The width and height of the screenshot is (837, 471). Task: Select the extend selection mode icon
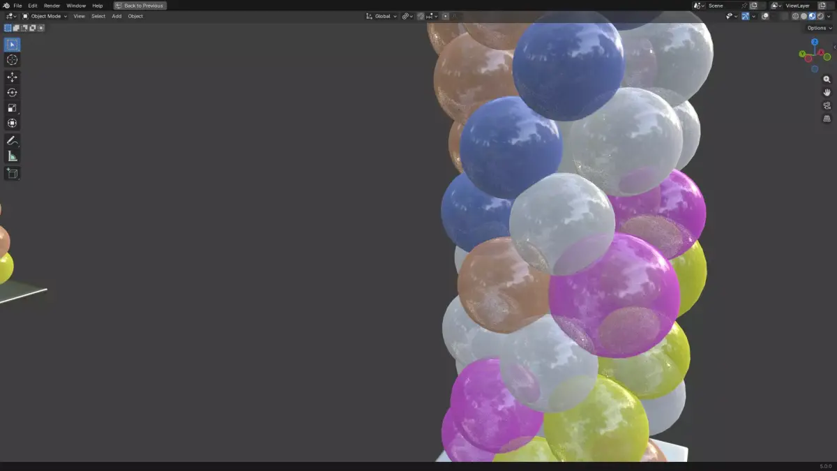pyautogui.click(x=16, y=28)
